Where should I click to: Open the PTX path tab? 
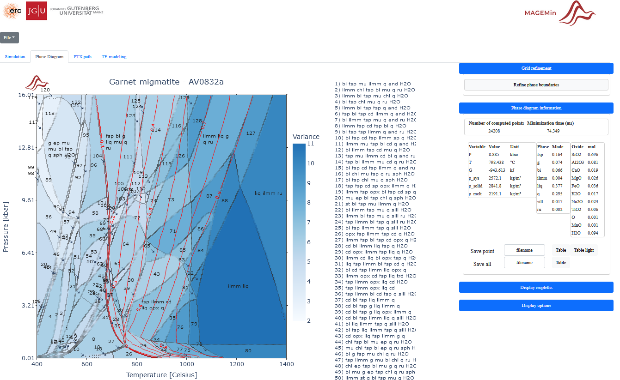point(83,57)
